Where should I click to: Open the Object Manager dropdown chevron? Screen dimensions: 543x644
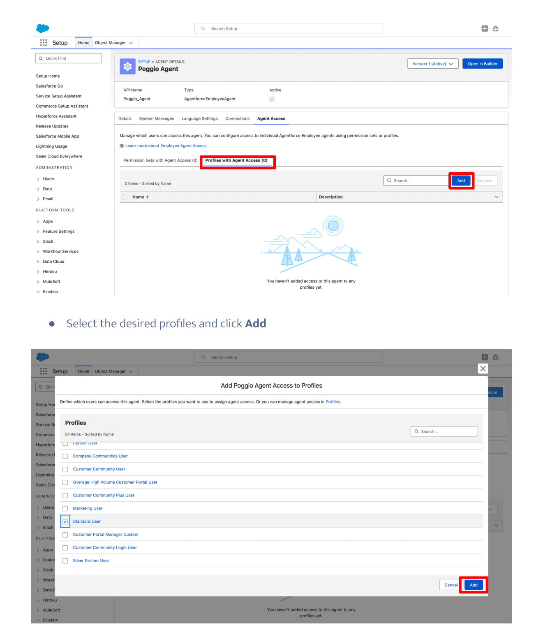pos(131,43)
